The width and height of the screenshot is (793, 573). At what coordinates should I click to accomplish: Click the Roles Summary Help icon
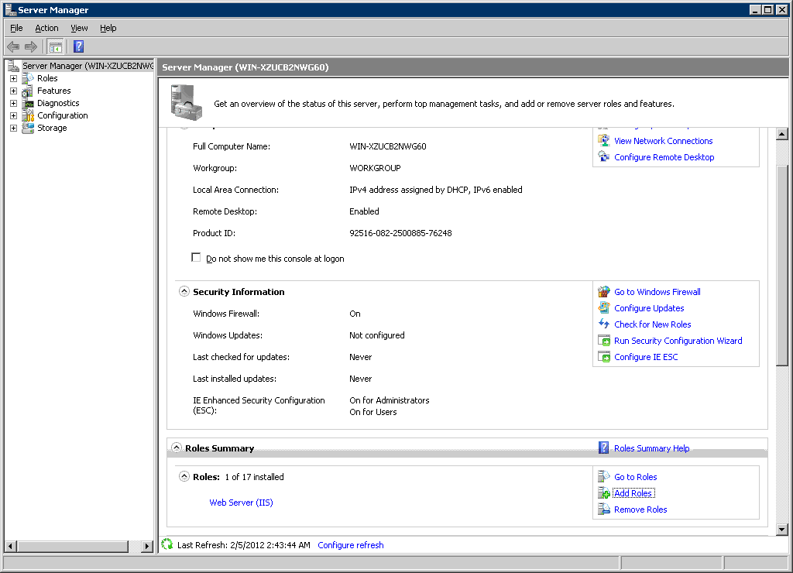[603, 448]
